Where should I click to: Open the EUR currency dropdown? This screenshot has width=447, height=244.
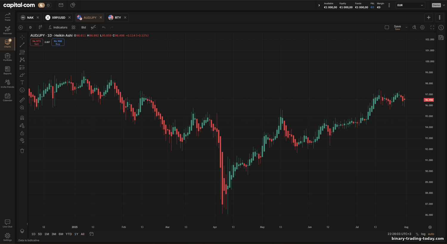click(410, 5)
